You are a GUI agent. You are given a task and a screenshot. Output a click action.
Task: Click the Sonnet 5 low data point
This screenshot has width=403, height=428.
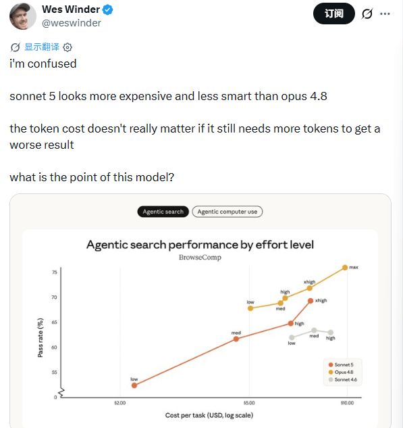click(134, 385)
